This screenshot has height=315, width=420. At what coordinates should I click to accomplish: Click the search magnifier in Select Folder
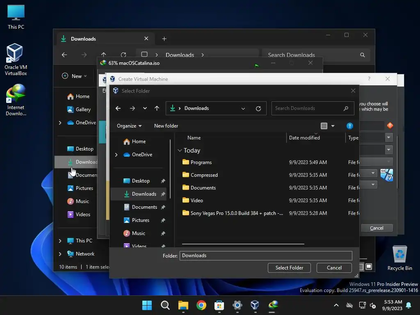pyautogui.click(x=346, y=108)
